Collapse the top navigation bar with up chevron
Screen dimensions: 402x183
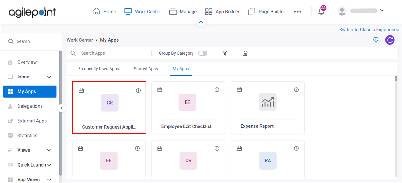point(201,22)
